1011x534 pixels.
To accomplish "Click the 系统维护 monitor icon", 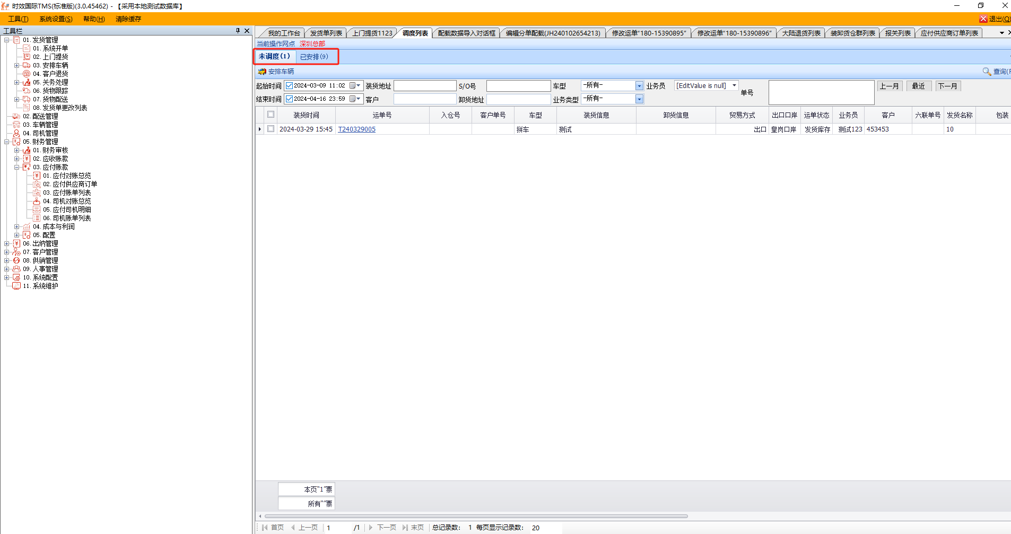I will tap(16, 286).
